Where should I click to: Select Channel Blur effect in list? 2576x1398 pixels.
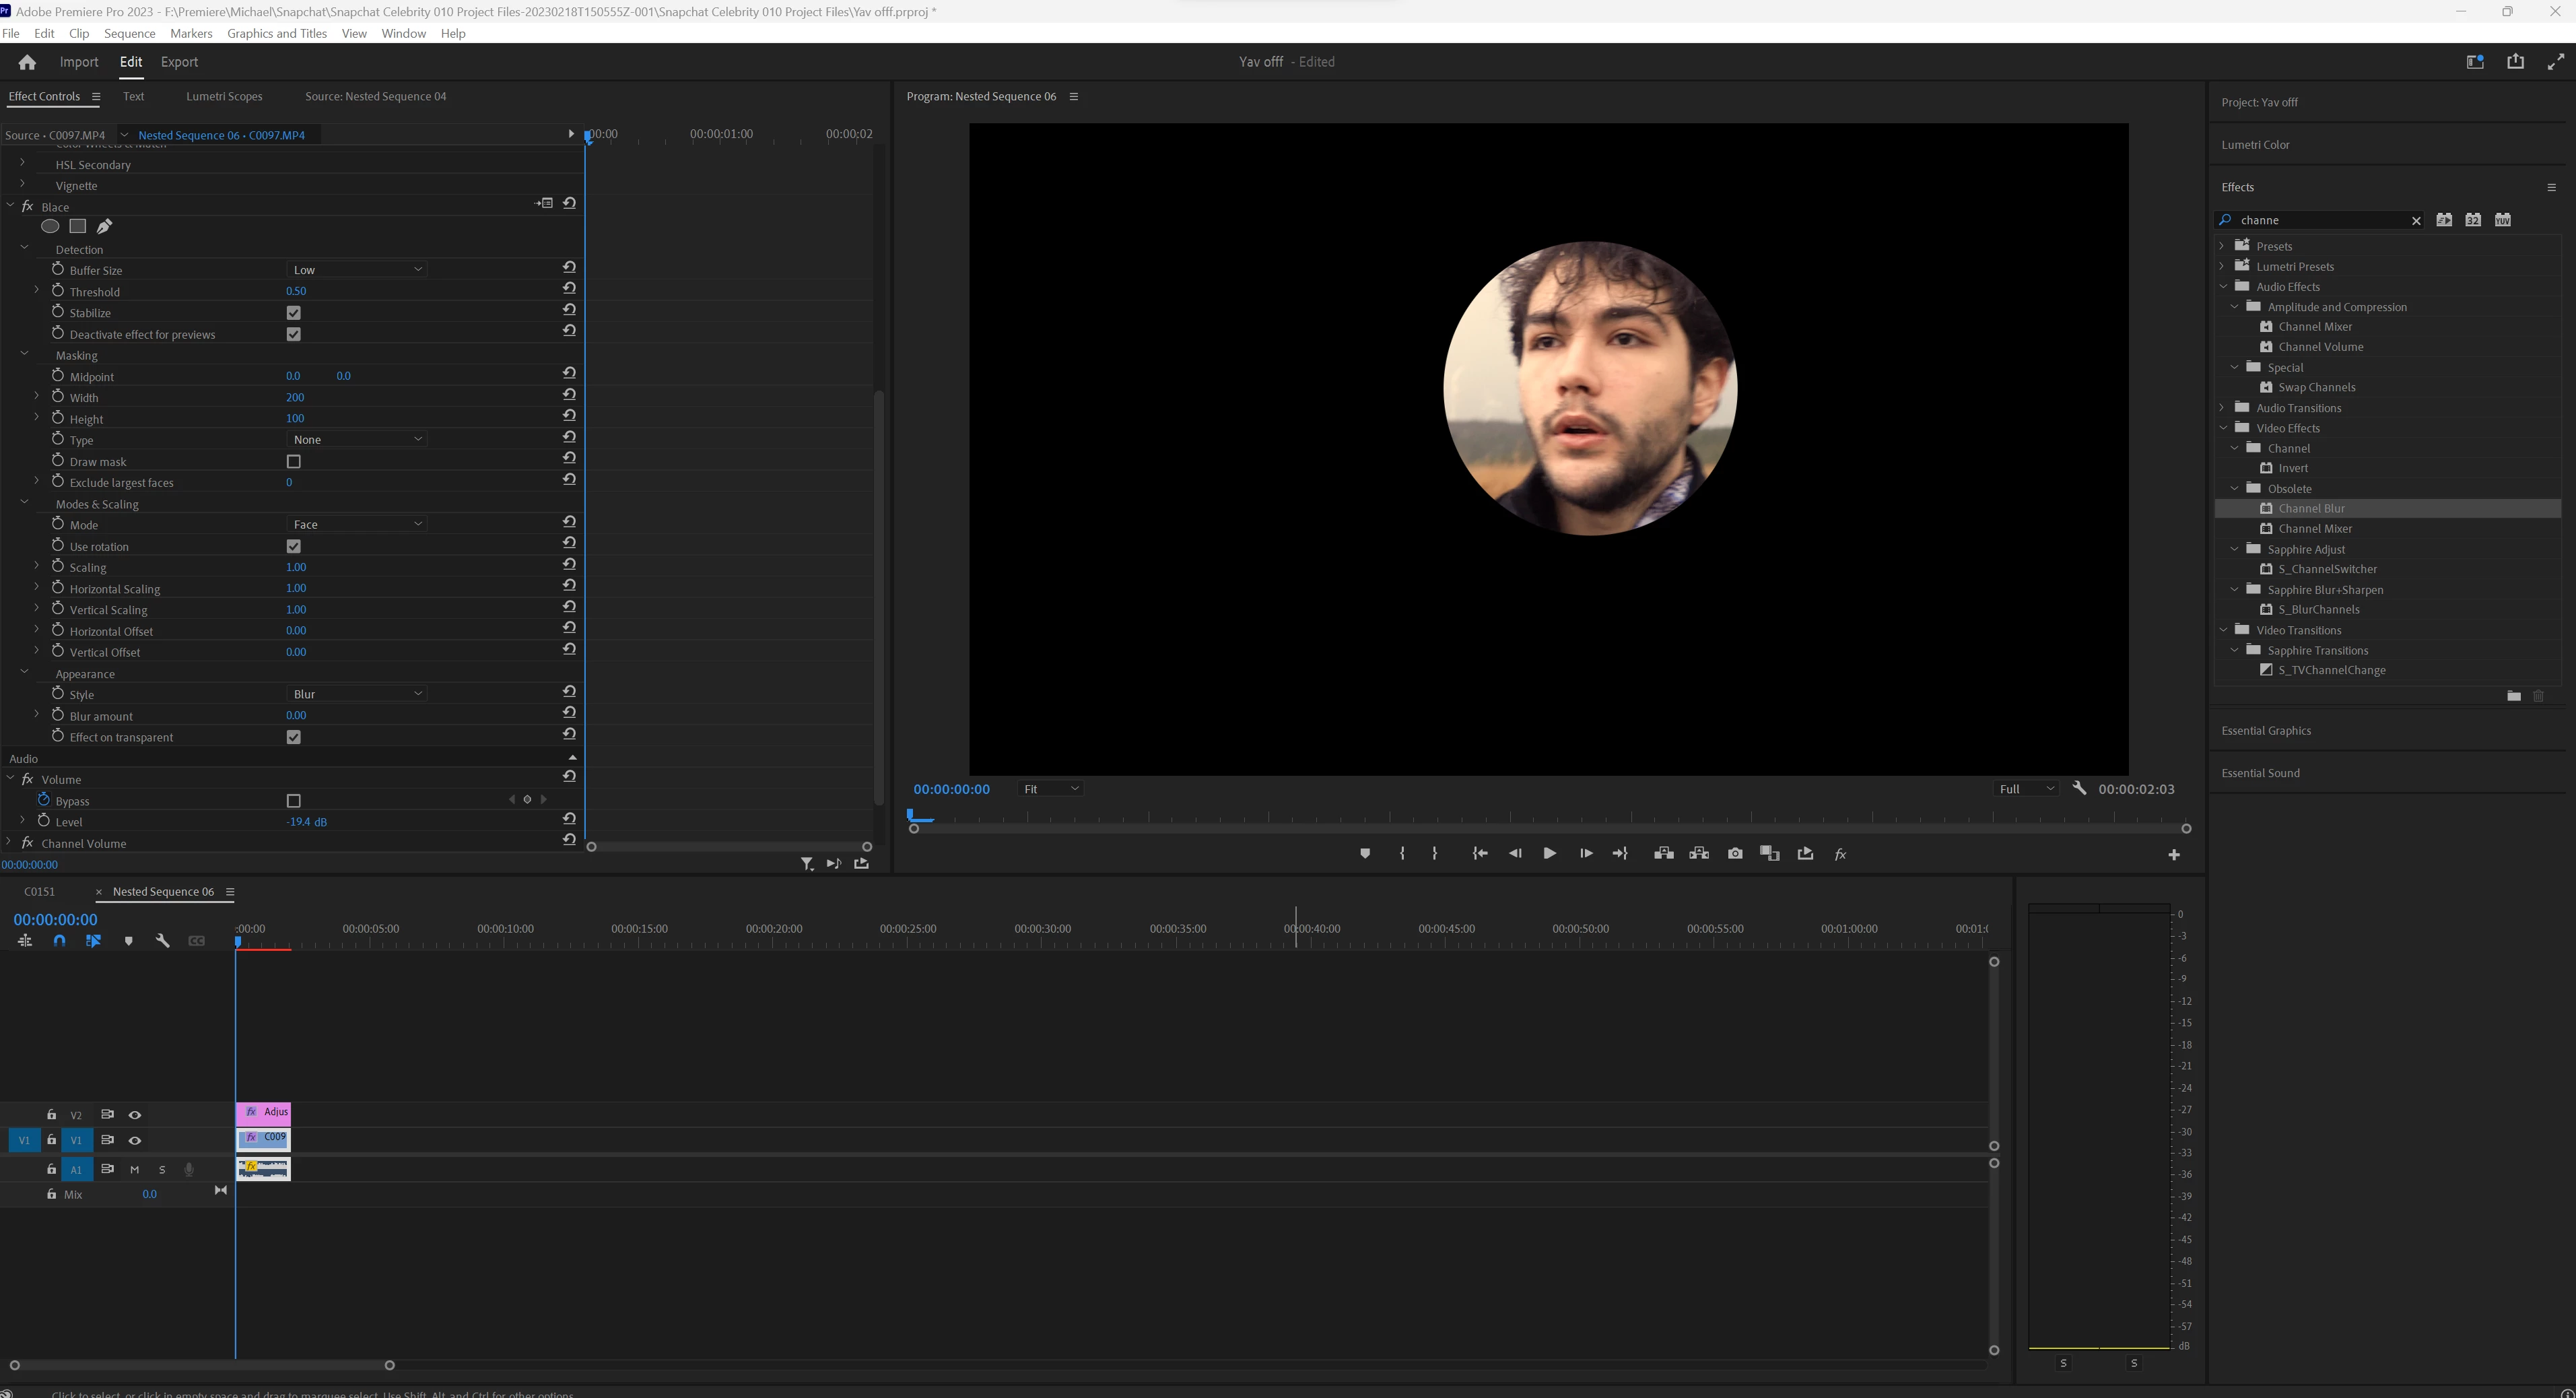coord(2311,508)
